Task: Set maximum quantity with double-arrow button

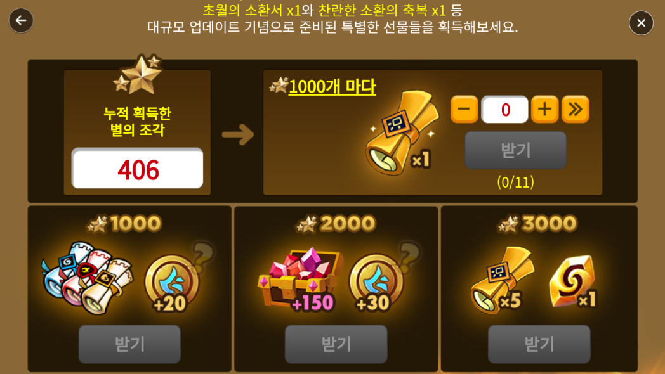Action: click(x=575, y=109)
